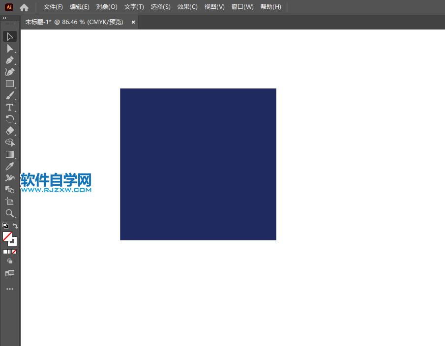Select the Zoom tool

coord(10,213)
